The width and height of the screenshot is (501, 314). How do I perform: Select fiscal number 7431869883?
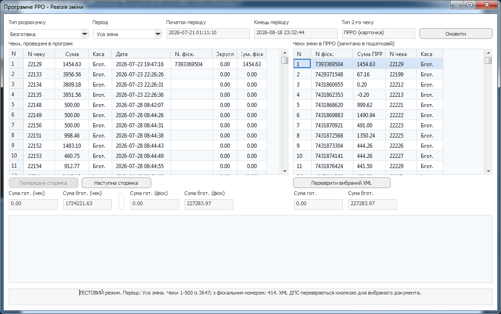pyautogui.click(x=332, y=115)
